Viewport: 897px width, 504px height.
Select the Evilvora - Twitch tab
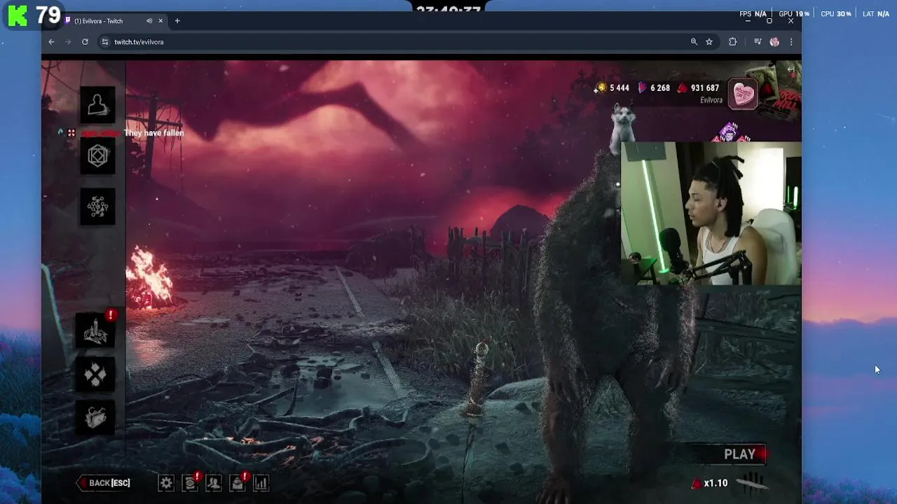pos(114,21)
